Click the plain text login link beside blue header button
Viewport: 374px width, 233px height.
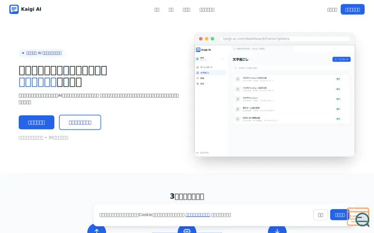(x=332, y=10)
